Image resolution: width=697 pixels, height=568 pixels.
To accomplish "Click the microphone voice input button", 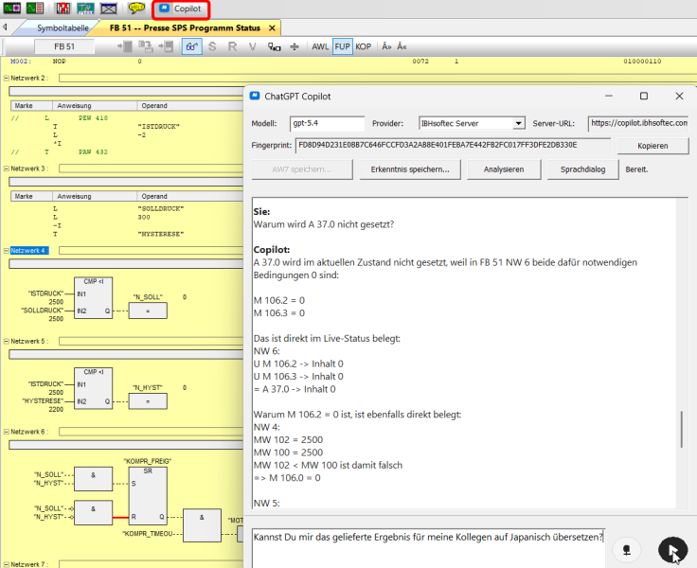I will (x=626, y=550).
